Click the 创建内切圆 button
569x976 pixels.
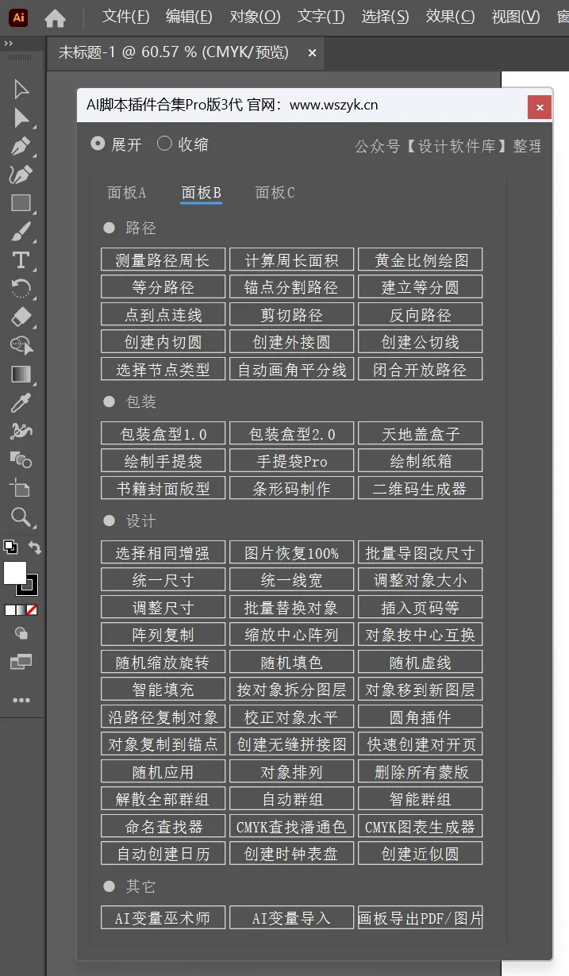(163, 342)
